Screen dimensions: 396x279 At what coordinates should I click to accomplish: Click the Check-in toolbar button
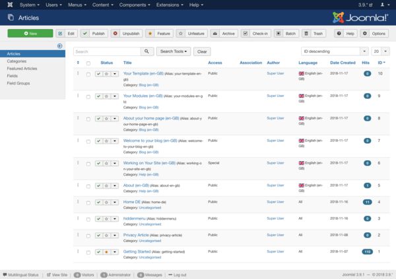256,34
